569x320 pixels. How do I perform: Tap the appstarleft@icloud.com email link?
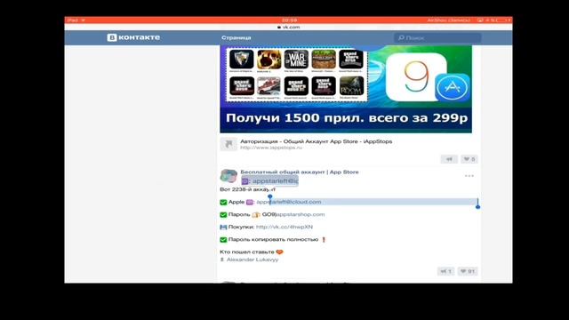pos(289,202)
